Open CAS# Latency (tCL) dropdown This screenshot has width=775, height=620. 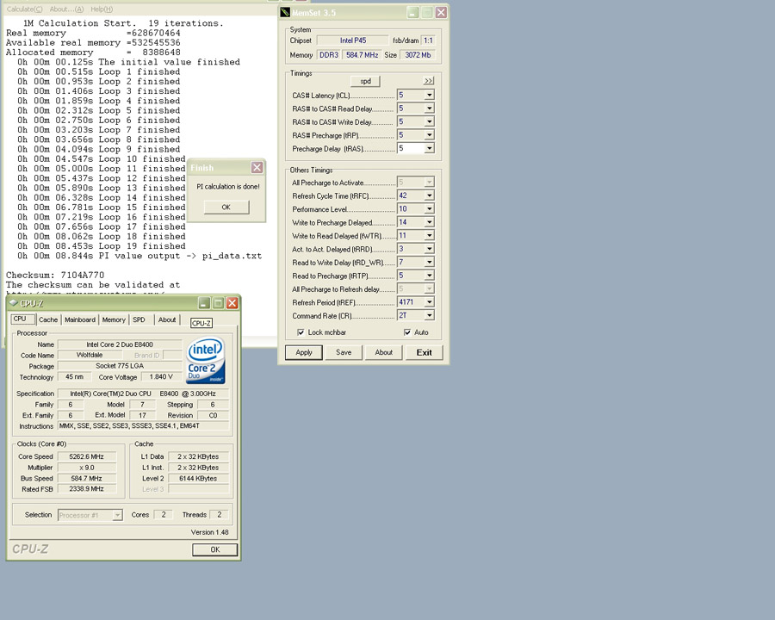tap(429, 95)
